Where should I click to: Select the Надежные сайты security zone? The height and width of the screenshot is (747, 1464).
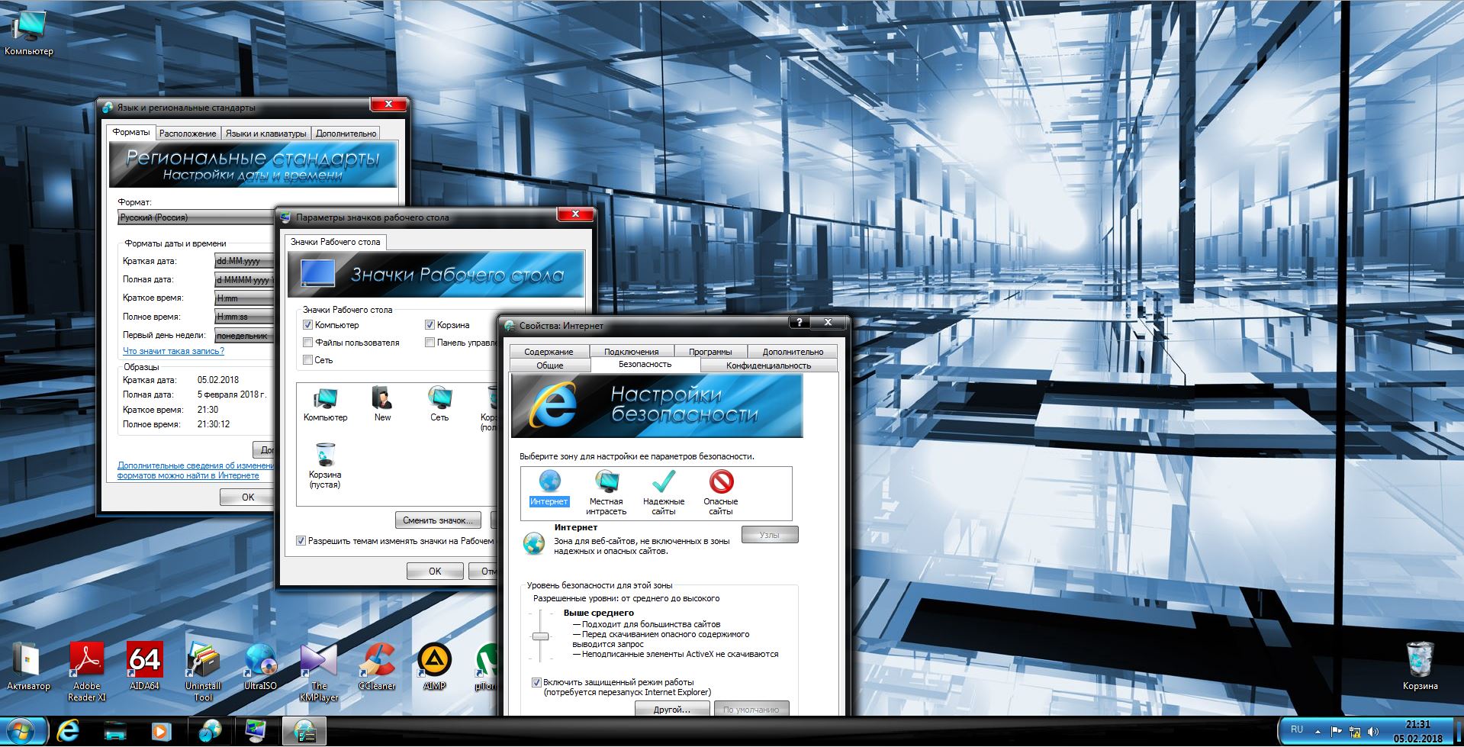coord(664,493)
